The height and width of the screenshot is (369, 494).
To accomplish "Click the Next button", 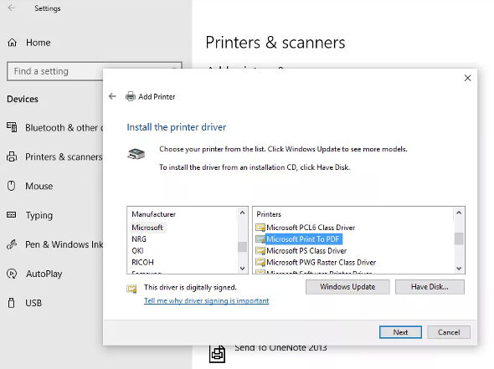I will point(400,332).
